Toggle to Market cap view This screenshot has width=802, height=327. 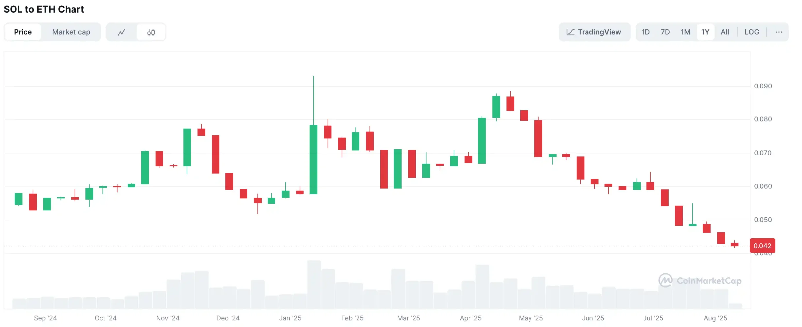(71, 32)
